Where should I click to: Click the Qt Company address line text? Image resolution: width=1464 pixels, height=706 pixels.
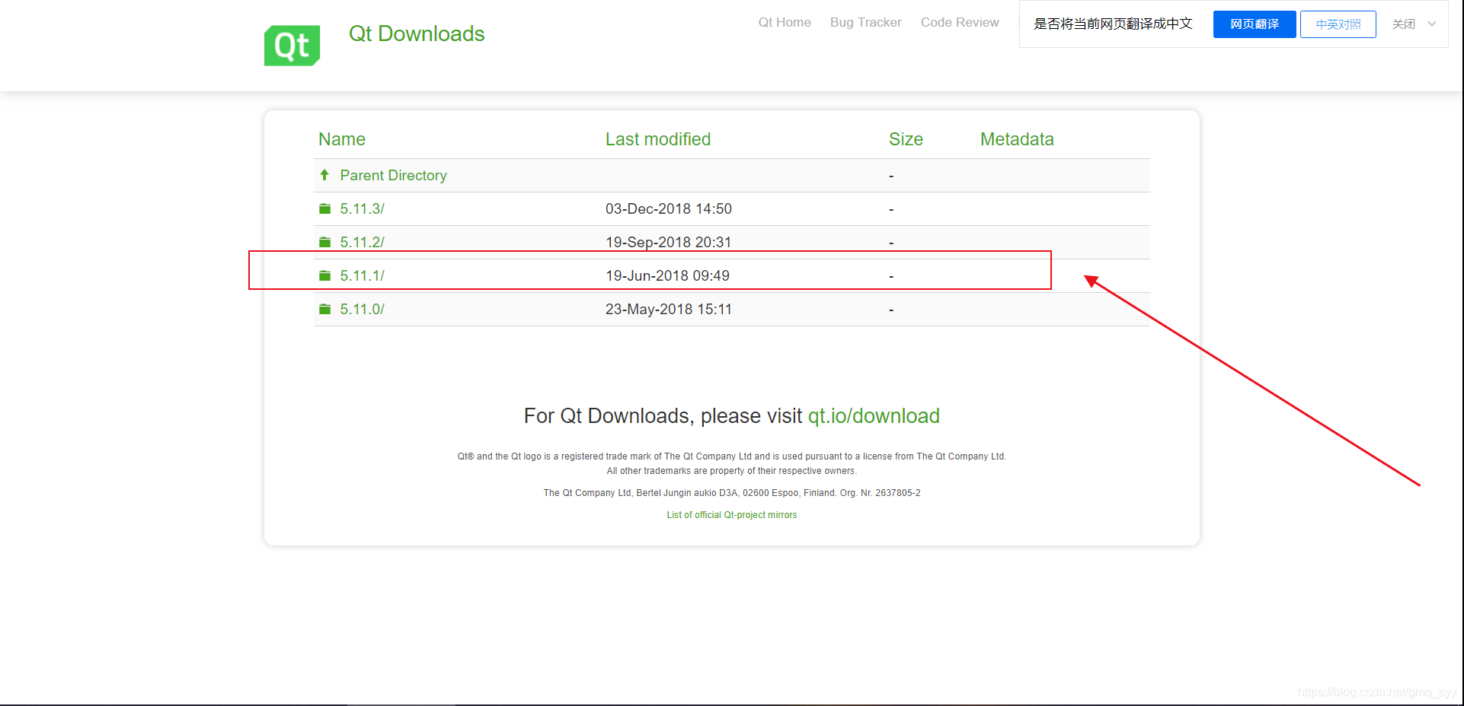(732, 493)
